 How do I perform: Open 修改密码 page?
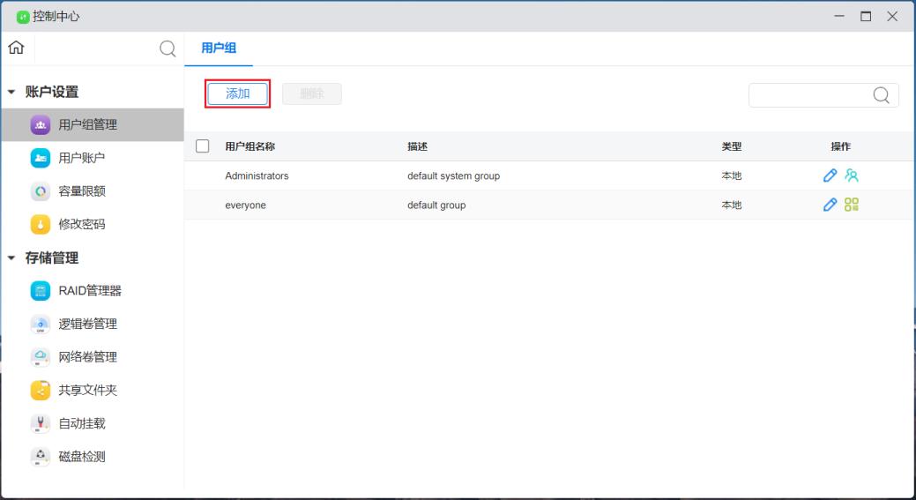81,224
